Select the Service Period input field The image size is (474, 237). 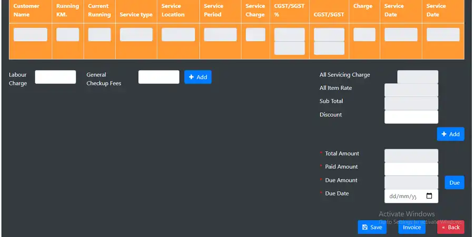point(220,35)
